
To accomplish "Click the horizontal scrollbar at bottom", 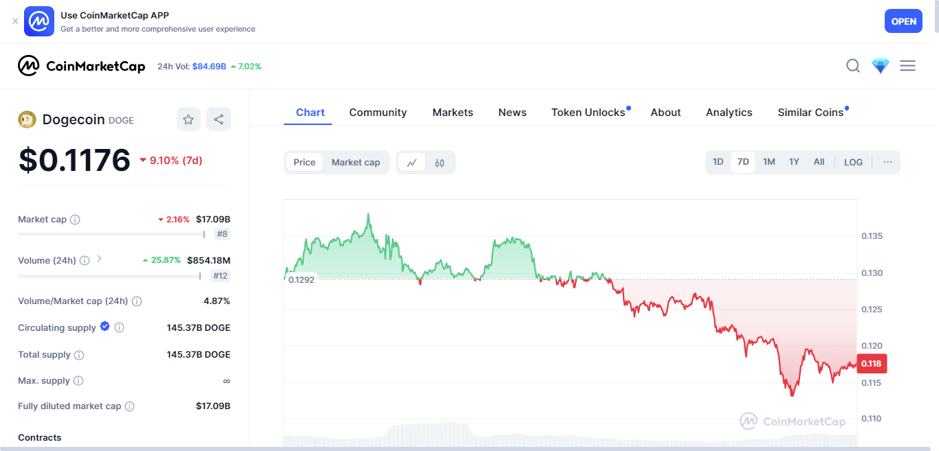I will click(x=467, y=448).
